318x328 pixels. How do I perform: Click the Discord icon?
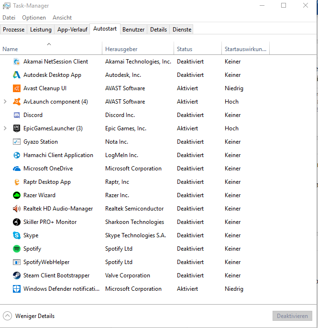pos(17,115)
